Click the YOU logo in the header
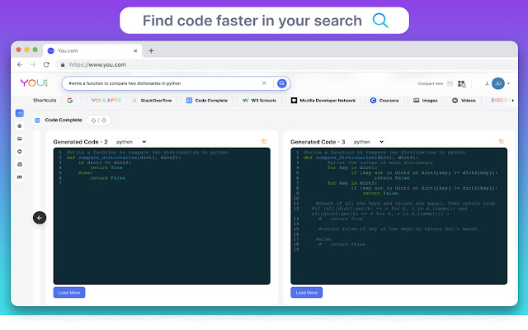Image resolution: width=528 pixels, height=330 pixels. [x=34, y=82]
